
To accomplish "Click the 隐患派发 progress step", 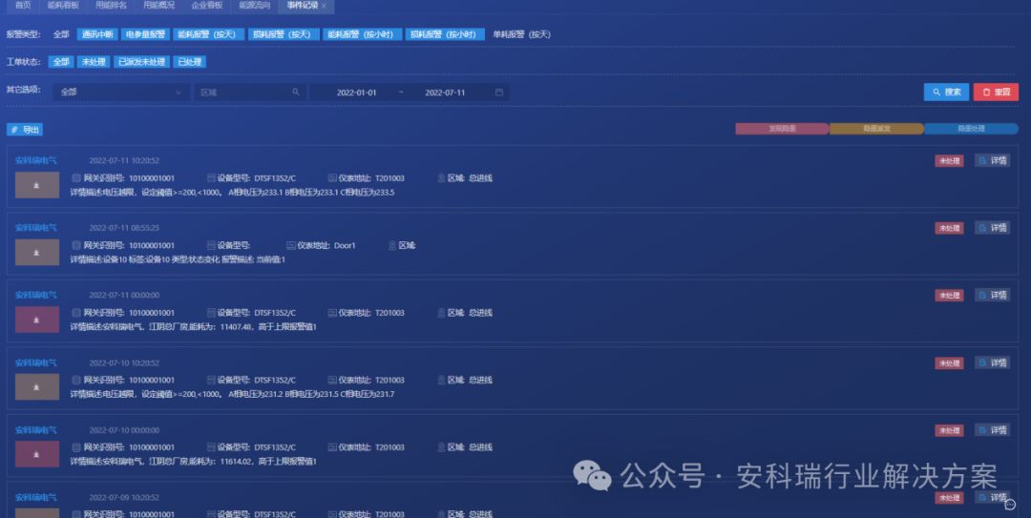I will pyautogui.click(x=876, y=129).
